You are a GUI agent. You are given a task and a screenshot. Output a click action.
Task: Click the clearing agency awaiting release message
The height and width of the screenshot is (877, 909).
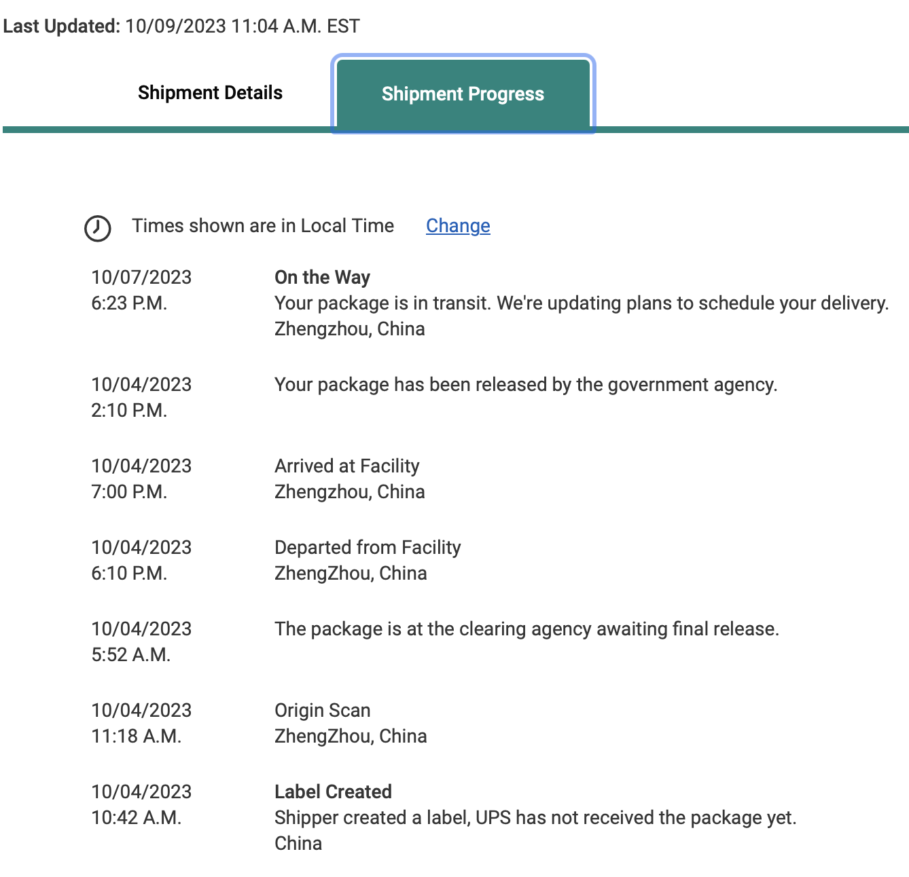pos(527,629)
